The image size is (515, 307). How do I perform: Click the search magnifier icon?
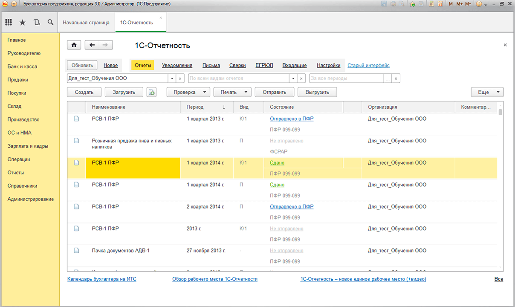click(x=50, y=23)
